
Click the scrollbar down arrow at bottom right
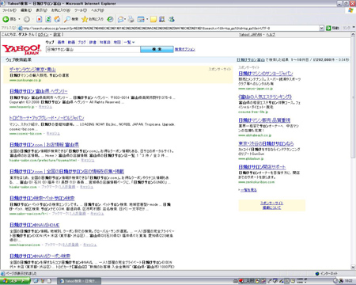pos(354,267)
